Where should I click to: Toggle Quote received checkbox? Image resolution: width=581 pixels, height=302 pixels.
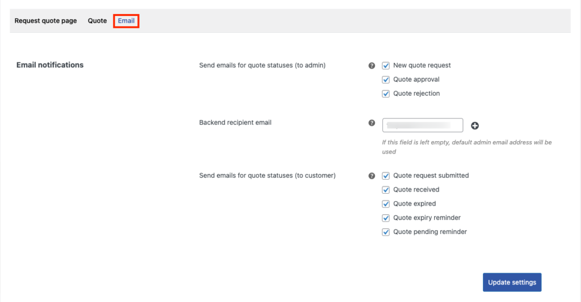pos(386,190)
